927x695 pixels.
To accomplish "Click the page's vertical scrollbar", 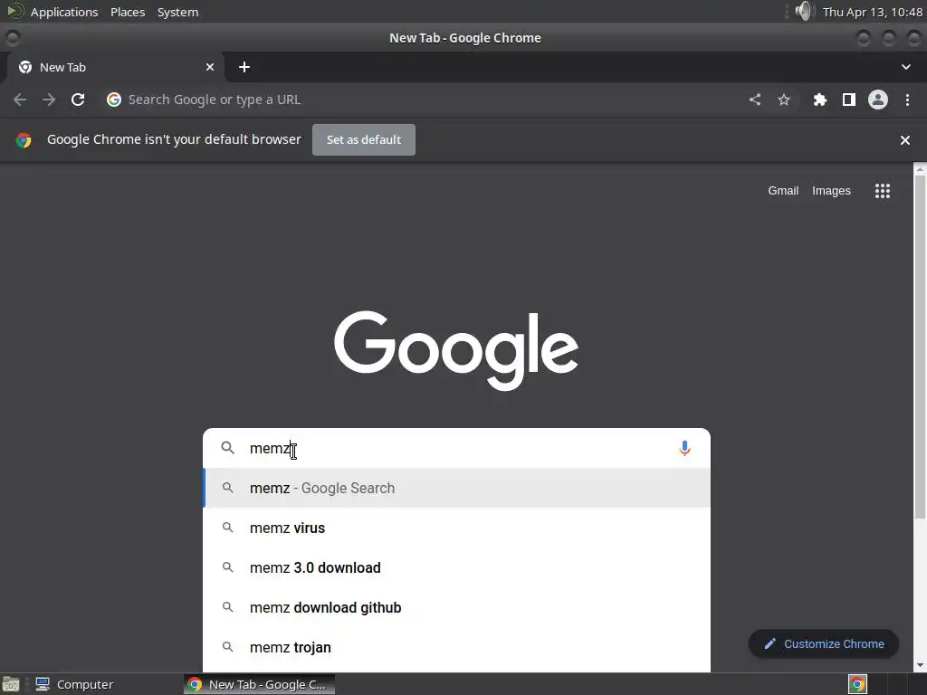I will click(x=920, y=348).
